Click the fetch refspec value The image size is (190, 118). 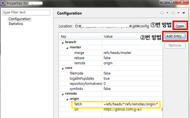(x=131, y=104)
